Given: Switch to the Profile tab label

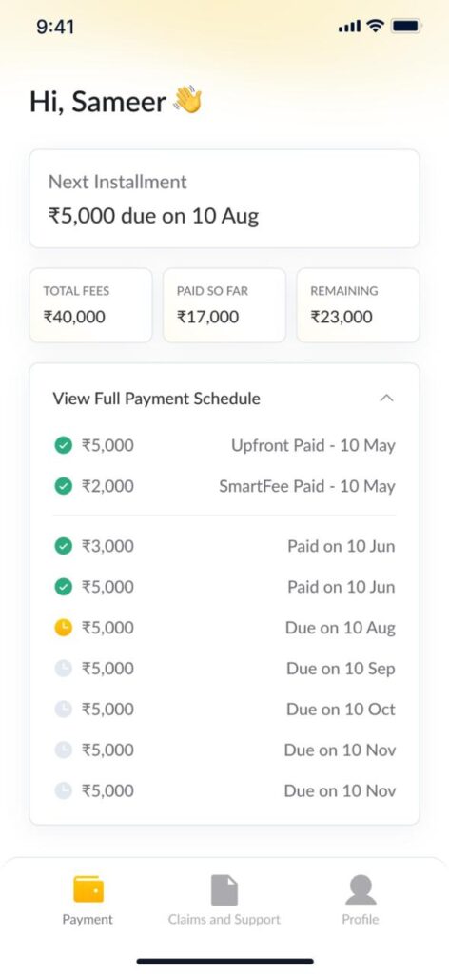Looking at the screenshot, I should [x=361, y=920].
